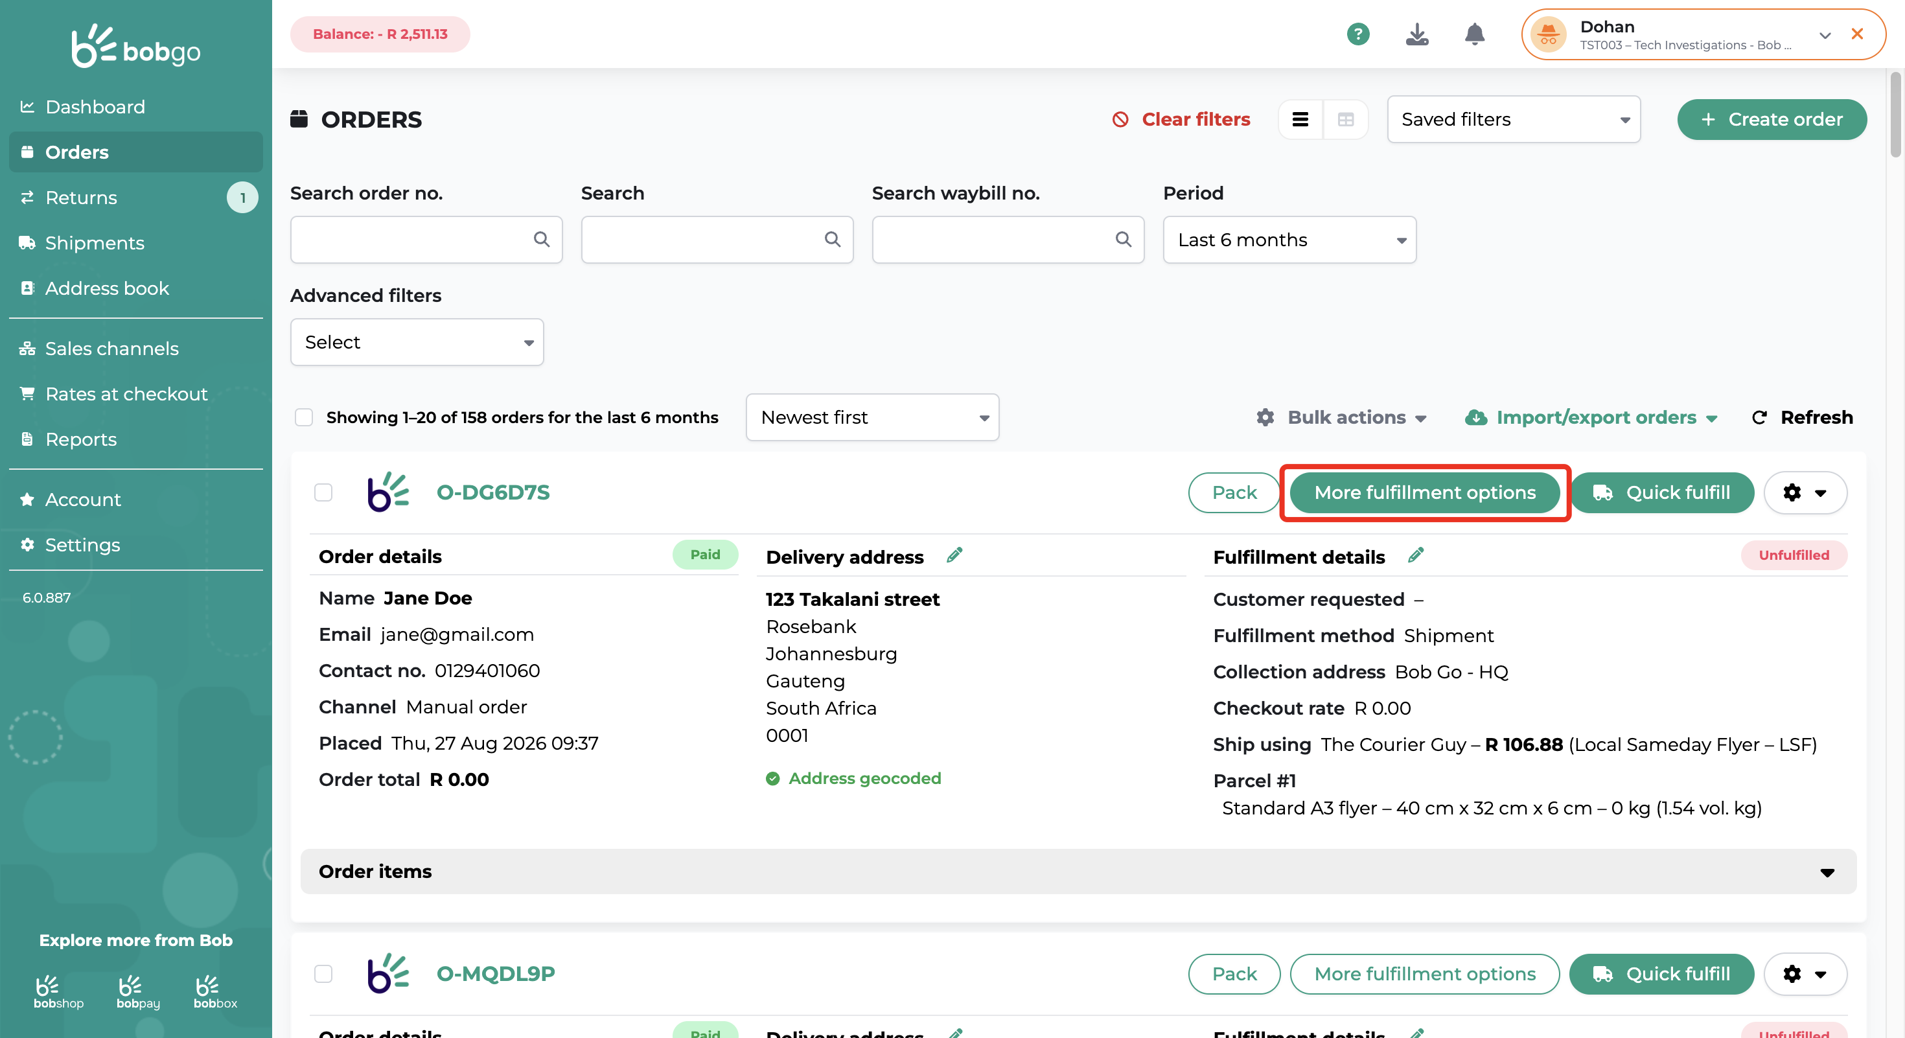Open Returns in sidebar
Viewport: 1905px width, 1038px height.
tap(135, 198)
